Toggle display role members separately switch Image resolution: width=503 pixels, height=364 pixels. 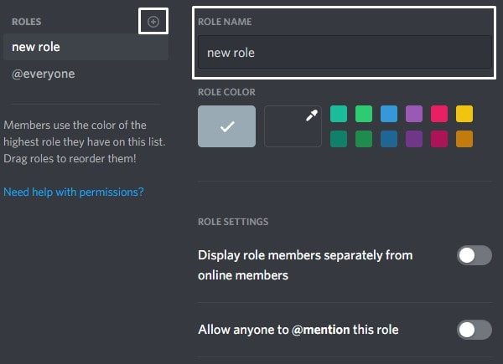pyautogui.click(x=474, y=255)
